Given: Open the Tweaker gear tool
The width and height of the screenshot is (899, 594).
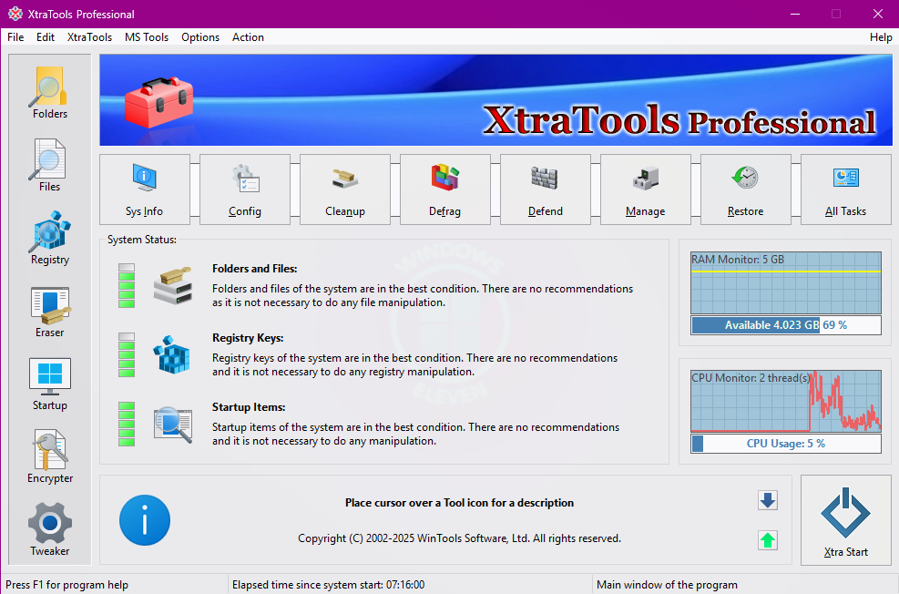Looking at the screenshot, I should (50, 530).
